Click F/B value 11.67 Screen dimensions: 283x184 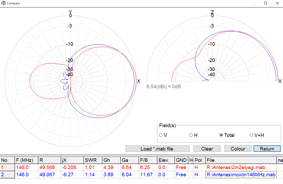coord(148,174)
